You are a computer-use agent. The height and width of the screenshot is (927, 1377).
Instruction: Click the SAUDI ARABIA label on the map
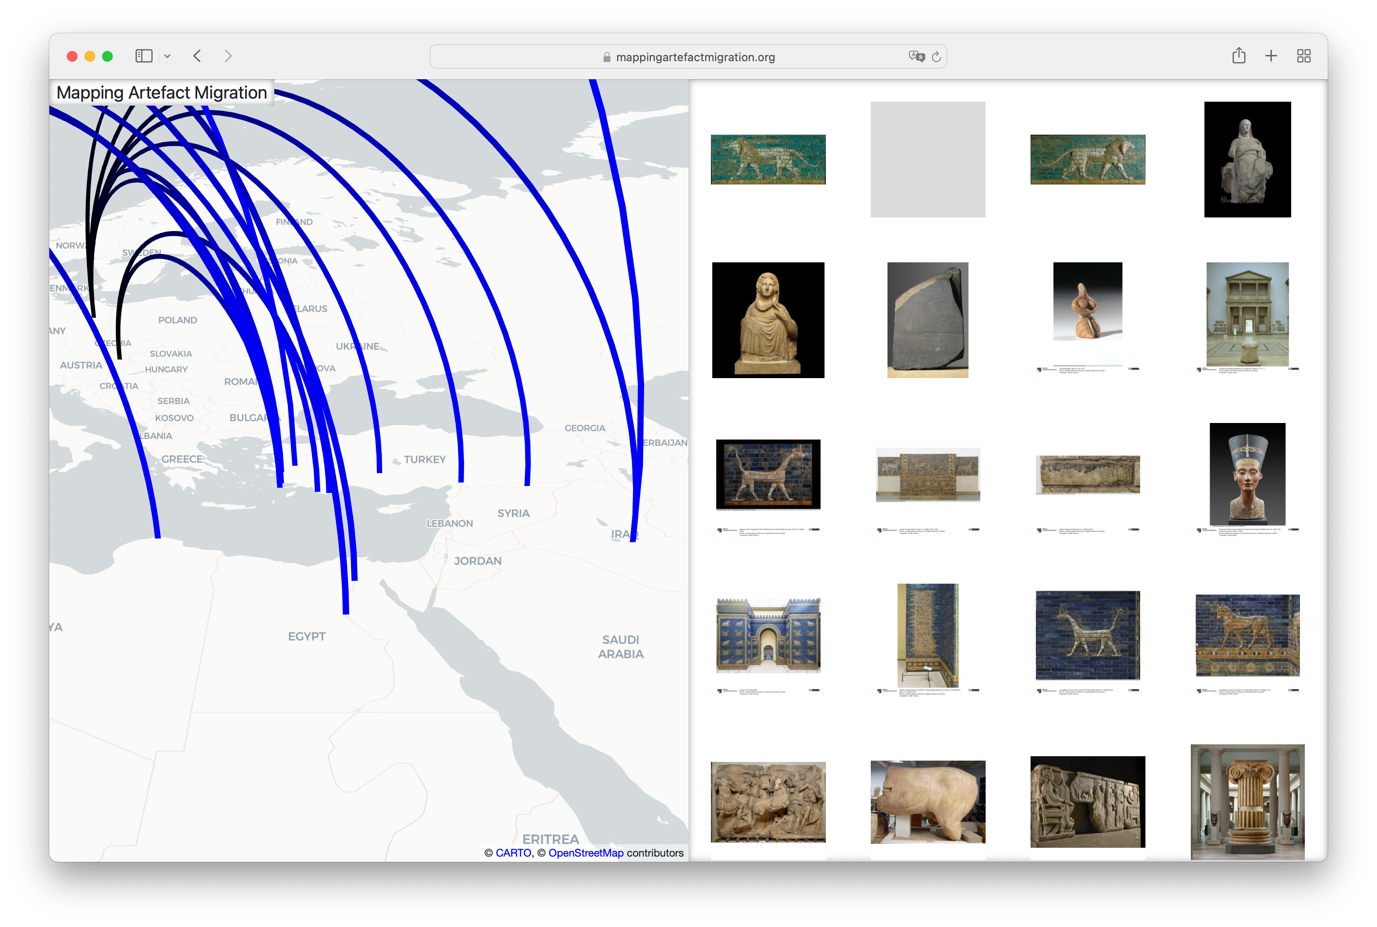(x=620, y=647)
